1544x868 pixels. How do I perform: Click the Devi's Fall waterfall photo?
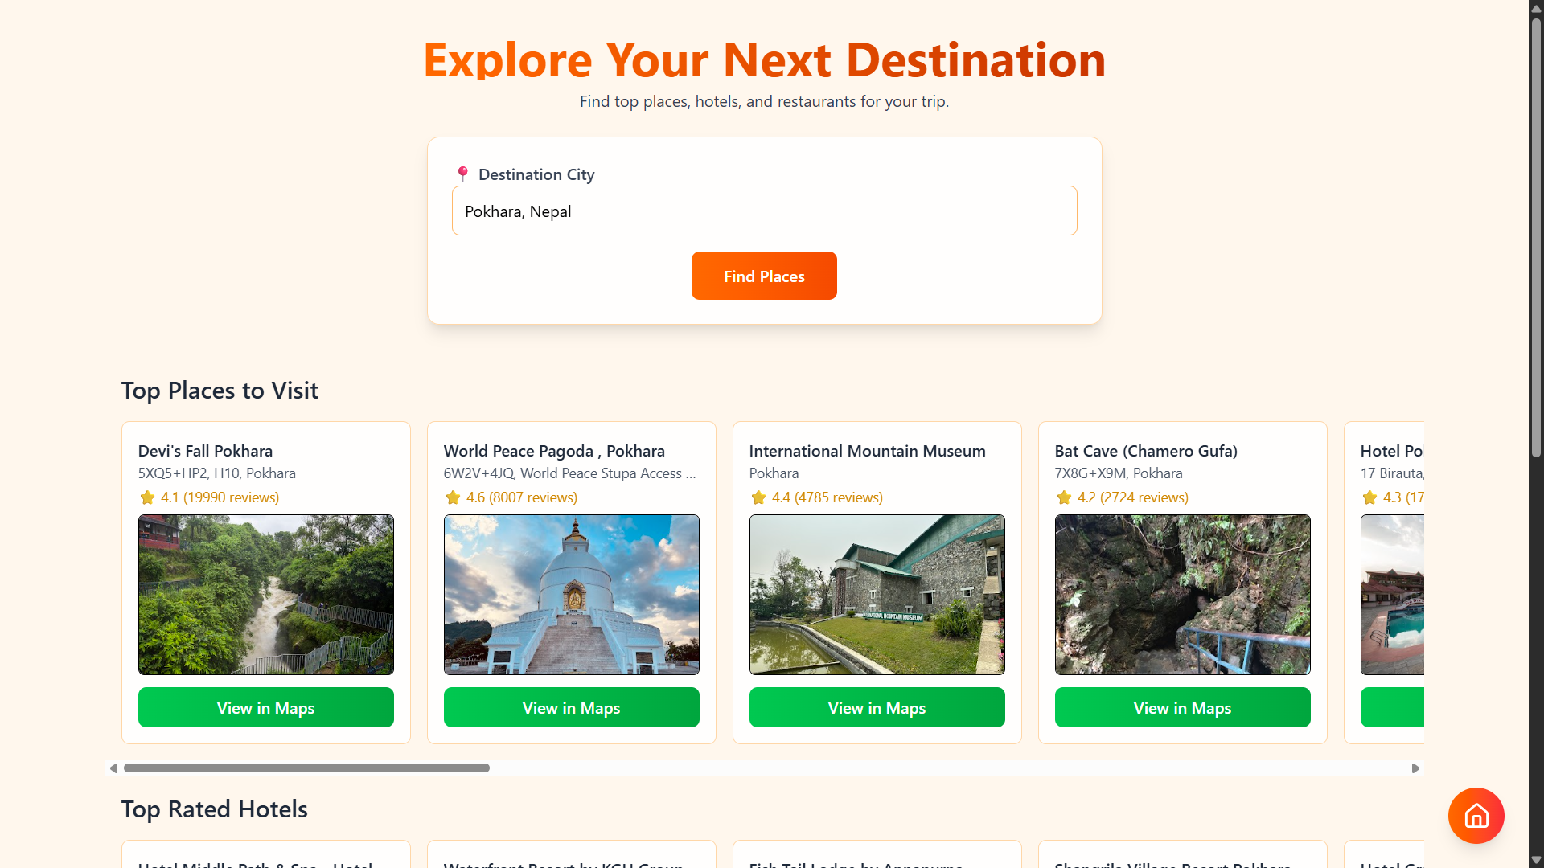point(265,594)
